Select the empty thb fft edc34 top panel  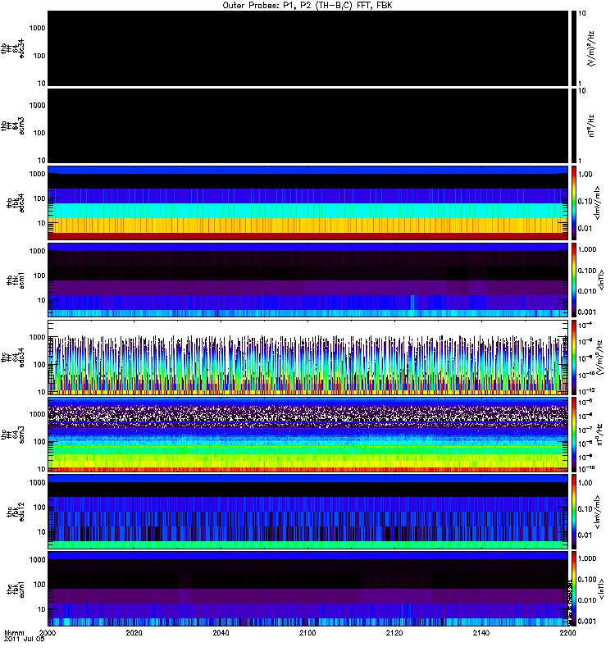(307, 48)
